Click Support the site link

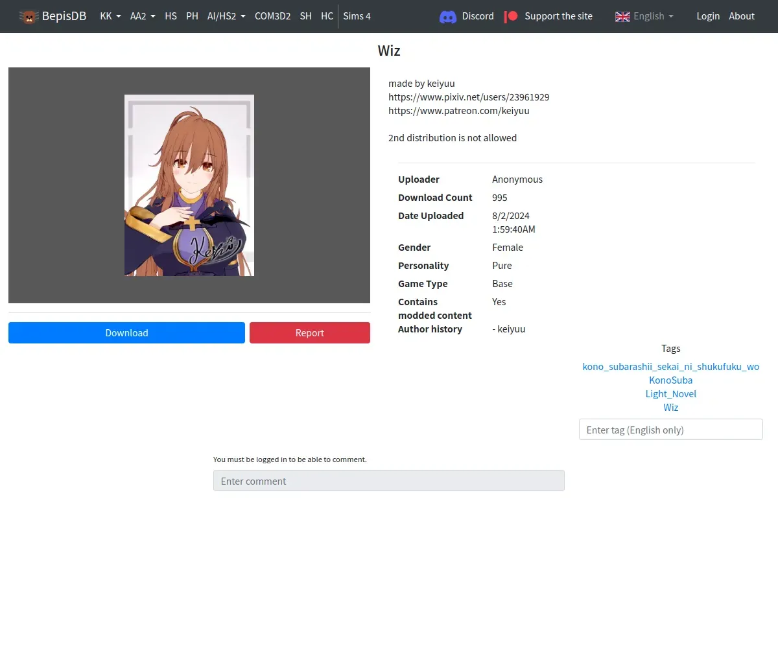point(558,16)
